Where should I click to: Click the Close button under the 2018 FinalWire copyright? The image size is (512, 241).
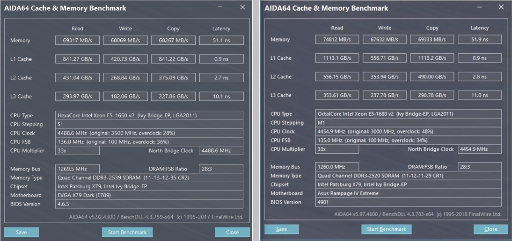(x=490, y=229)
